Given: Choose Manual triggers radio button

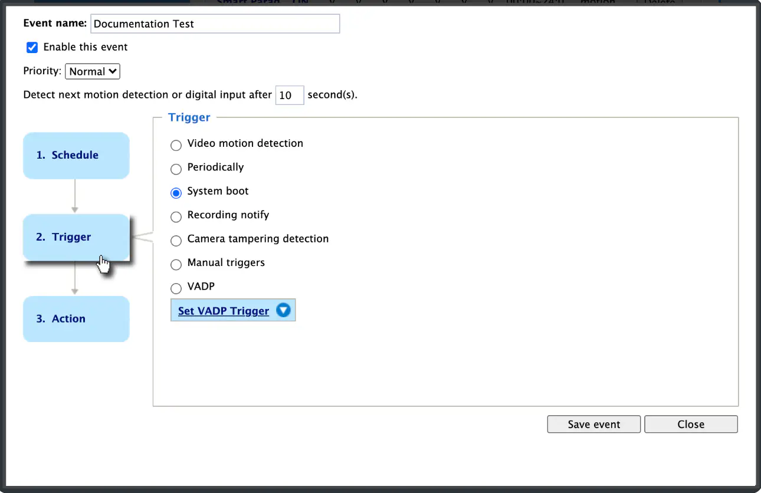Looking at the screenshot, I should click(x=176, y=265).
